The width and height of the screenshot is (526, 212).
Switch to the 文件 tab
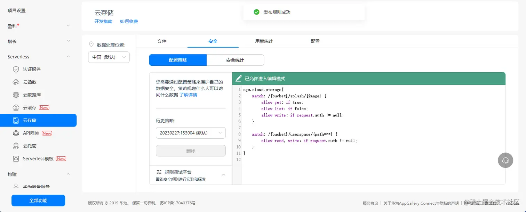click(x=162, y=41)
